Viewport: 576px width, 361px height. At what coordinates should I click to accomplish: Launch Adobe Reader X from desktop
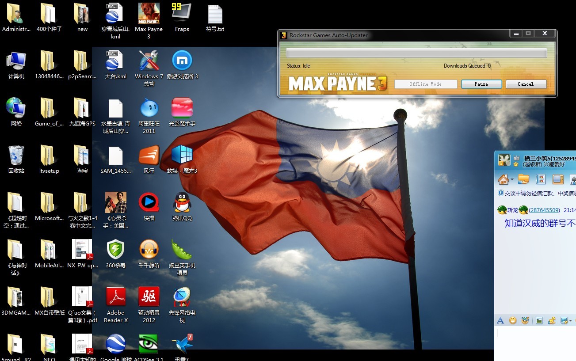pyautogui.click(x=115, y=297)
